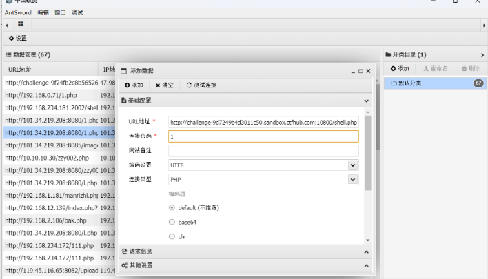Add a category with 添加 in 分类目录
This screenshot has height=279, width=488.
[400, 68]
